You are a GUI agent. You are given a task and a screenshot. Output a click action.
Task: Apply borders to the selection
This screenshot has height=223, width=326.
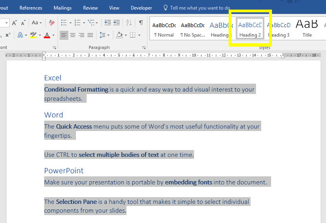[133, 35]
